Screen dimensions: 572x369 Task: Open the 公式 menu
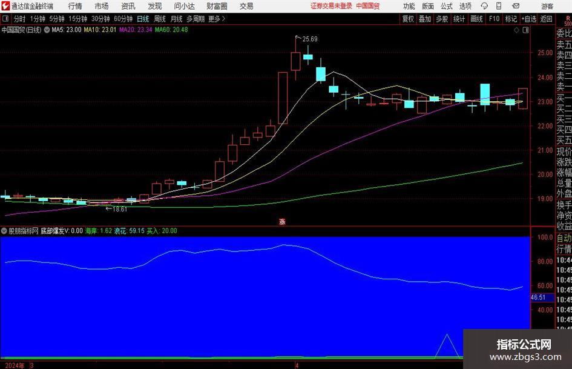click(447, 6)
